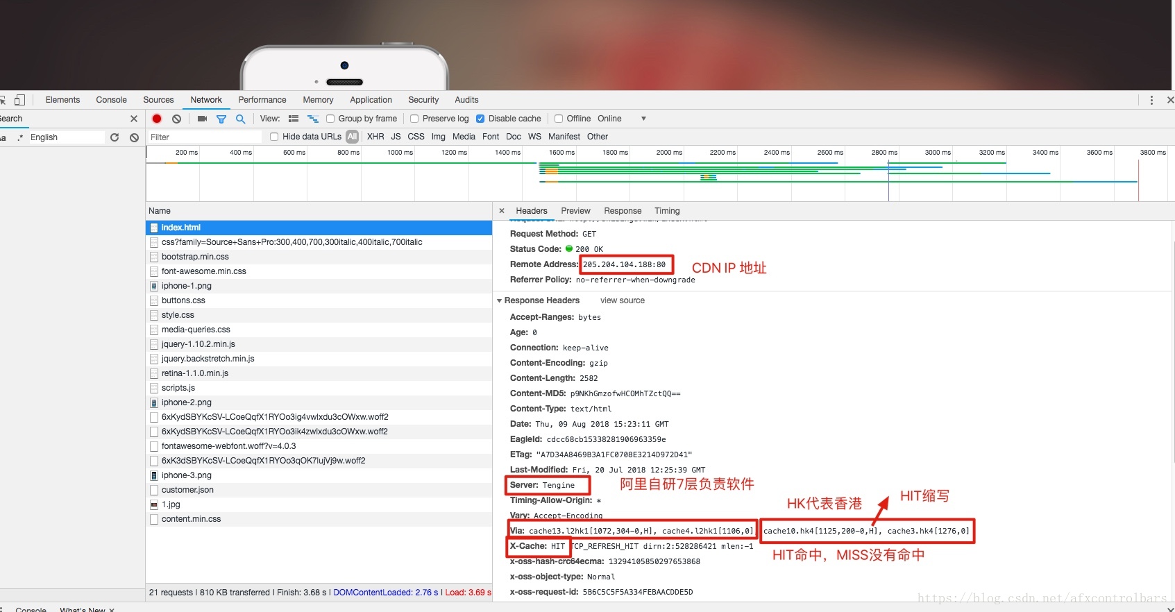
Task: Select the All filter type
Action: click(353, 137)
